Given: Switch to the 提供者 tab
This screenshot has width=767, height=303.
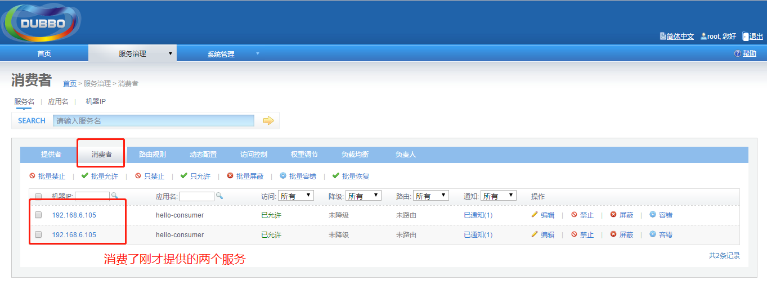Looking at the screenshot, I should [51, 154].
